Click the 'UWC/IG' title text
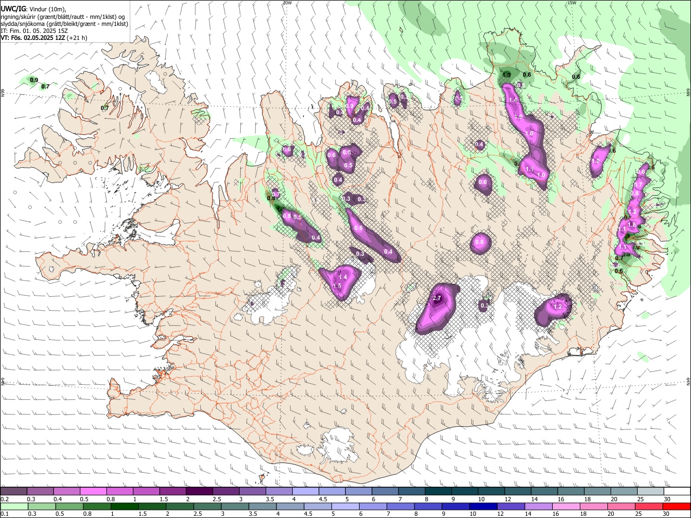Screen dimensions: 691x518 point(12,9)
